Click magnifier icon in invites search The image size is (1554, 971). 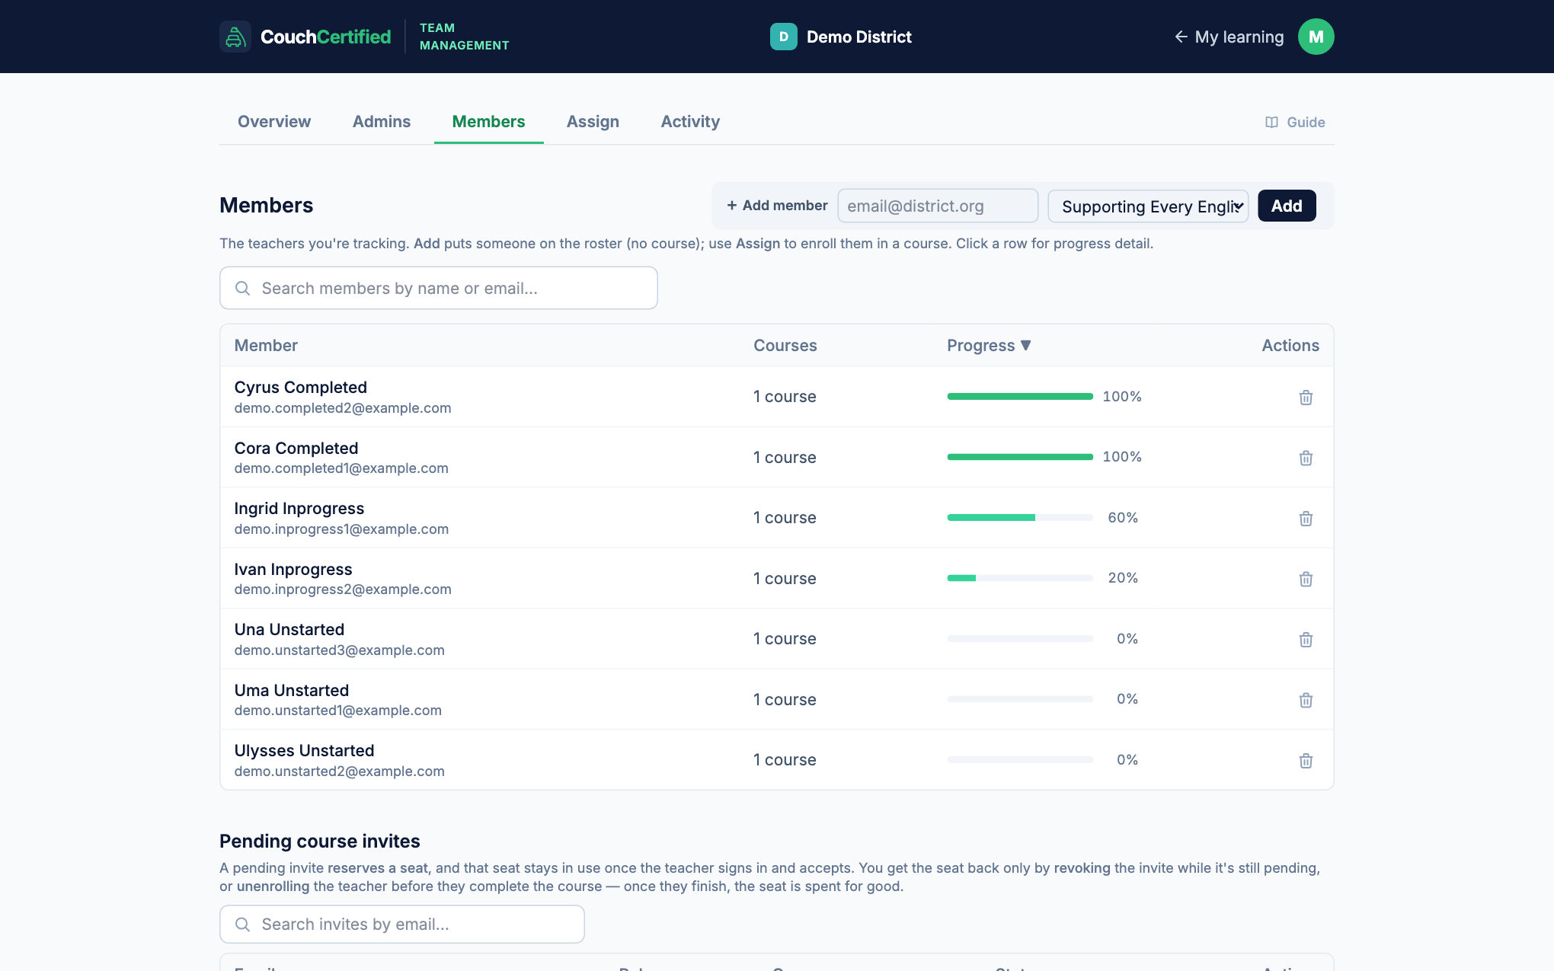242,924
